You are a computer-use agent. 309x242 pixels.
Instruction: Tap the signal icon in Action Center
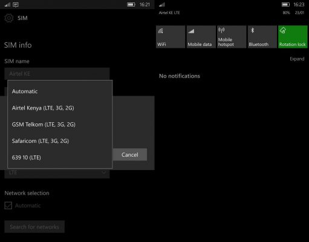162,4
